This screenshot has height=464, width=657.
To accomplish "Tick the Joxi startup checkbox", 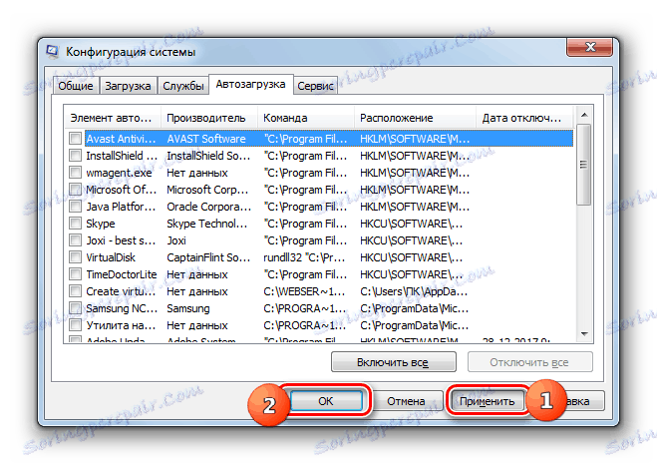I will pyautogui.click(x=76, y=240).
